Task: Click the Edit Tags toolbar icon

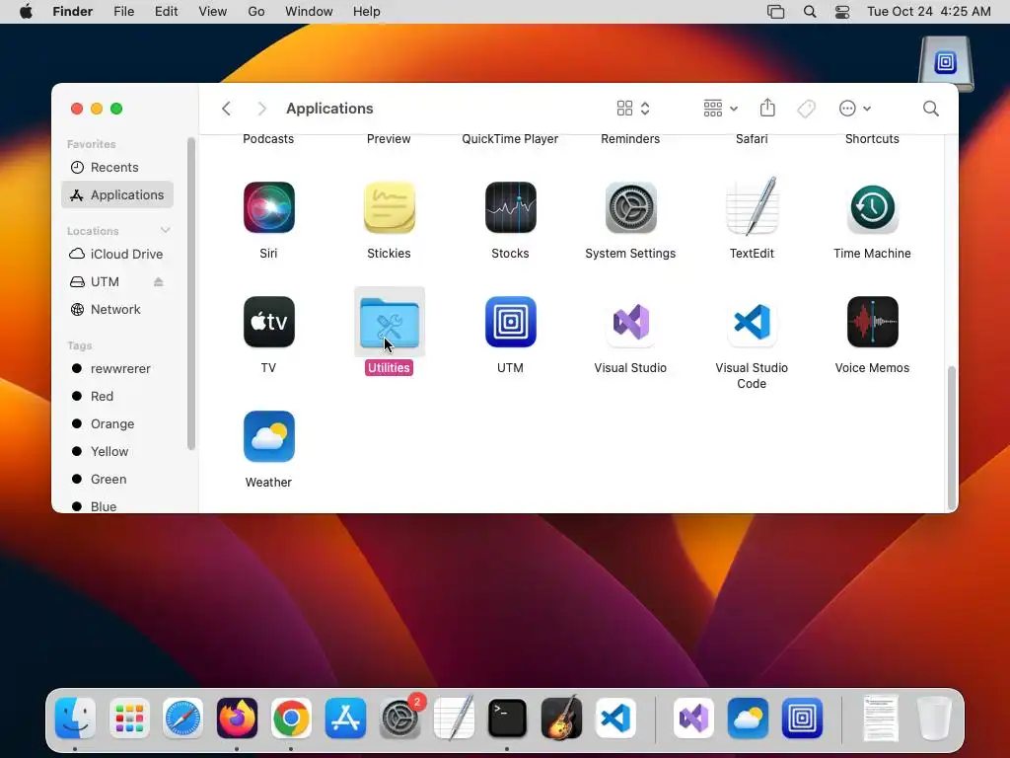Action: [x=806, y=109]
